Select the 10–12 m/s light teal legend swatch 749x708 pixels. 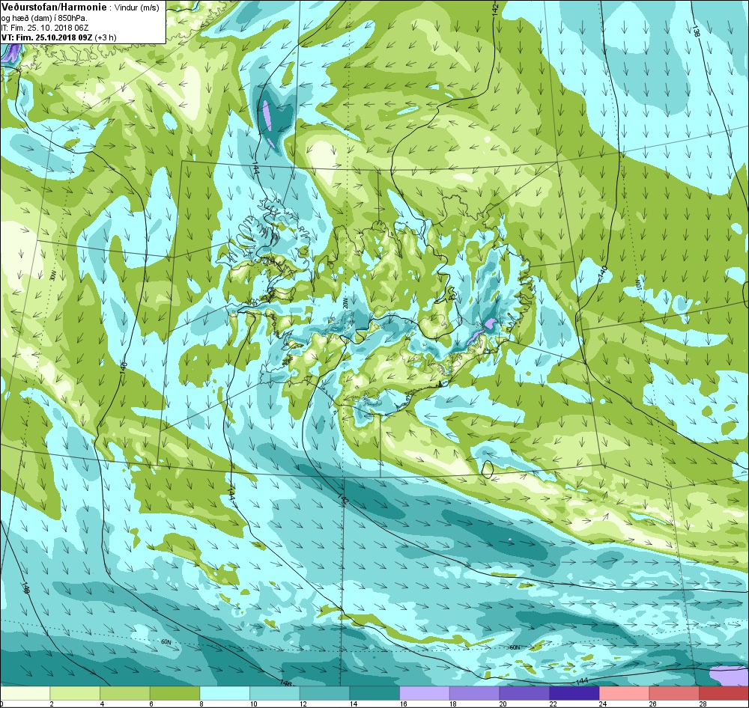[275, 693]
